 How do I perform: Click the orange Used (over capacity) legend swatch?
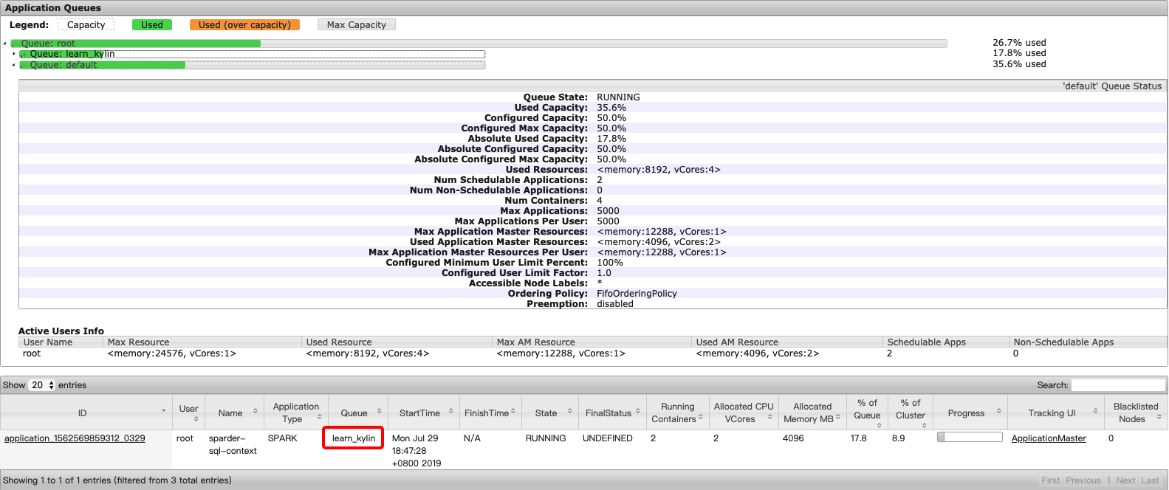pyautogui.click(x=244, y=25)
